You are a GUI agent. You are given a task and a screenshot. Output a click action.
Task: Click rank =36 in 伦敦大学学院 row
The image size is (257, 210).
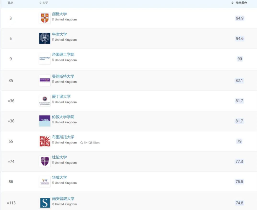[11, 121]
